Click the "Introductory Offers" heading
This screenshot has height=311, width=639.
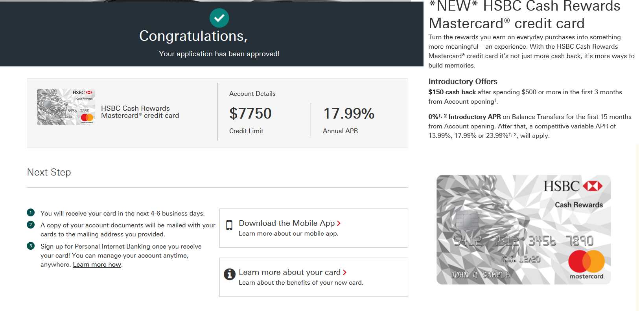point(463,81)
